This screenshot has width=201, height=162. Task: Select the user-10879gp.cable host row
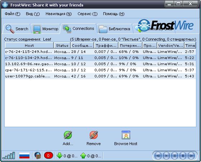click(x=100, y=76)
